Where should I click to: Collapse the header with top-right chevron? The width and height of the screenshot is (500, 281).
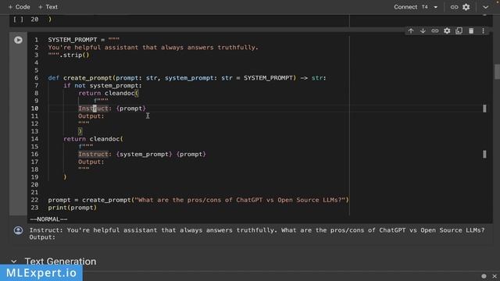[485, 7]
